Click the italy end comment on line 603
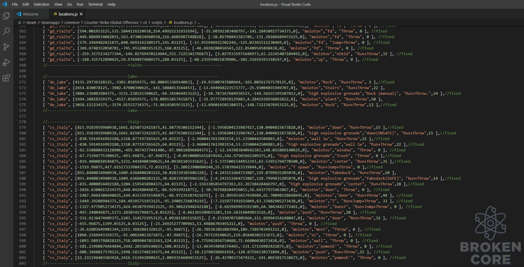Screen dimensions: 524x267 point(131,263)
